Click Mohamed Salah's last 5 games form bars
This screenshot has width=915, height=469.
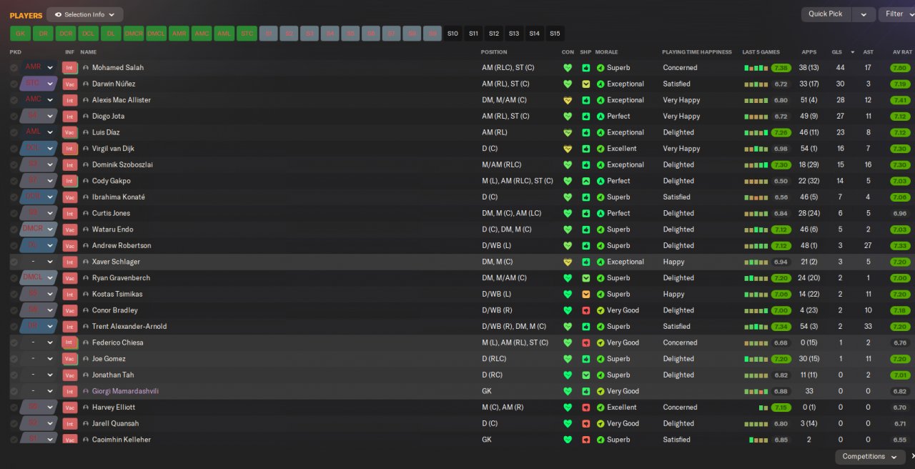click(756, 68)
